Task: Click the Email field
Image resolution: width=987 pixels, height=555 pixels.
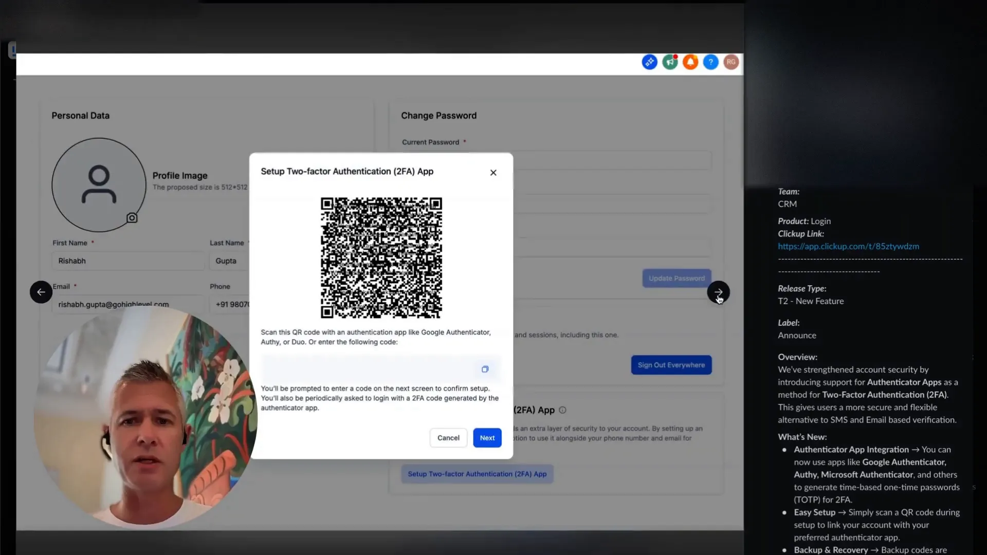Action: (128, 304)
